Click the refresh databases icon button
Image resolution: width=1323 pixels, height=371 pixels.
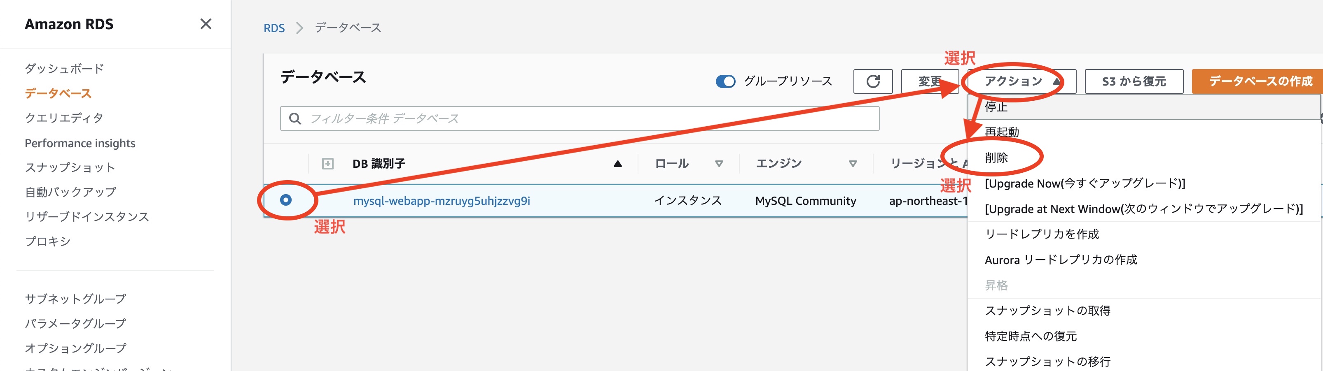tap(872, 81)
